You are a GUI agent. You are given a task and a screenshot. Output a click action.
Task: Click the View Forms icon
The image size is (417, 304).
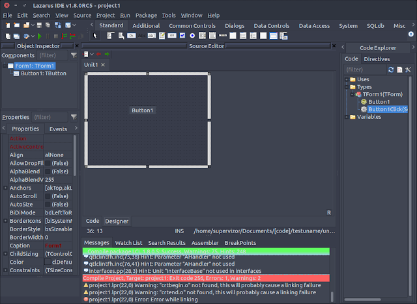16,36
